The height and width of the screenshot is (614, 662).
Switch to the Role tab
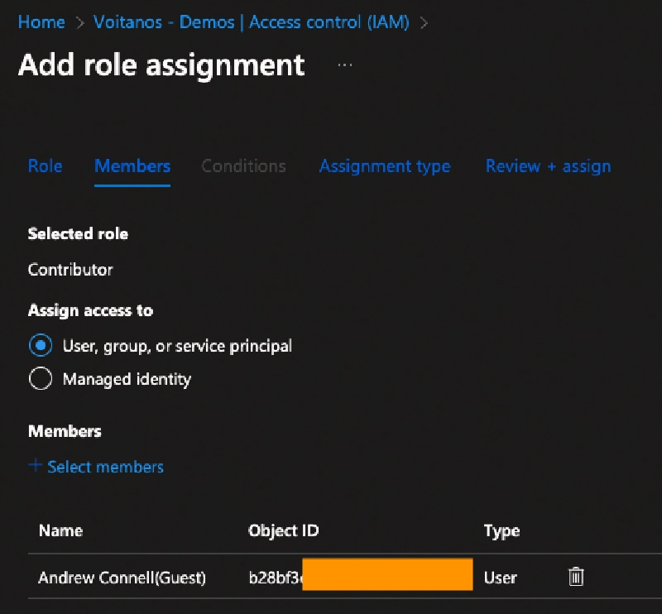[45, 166]
